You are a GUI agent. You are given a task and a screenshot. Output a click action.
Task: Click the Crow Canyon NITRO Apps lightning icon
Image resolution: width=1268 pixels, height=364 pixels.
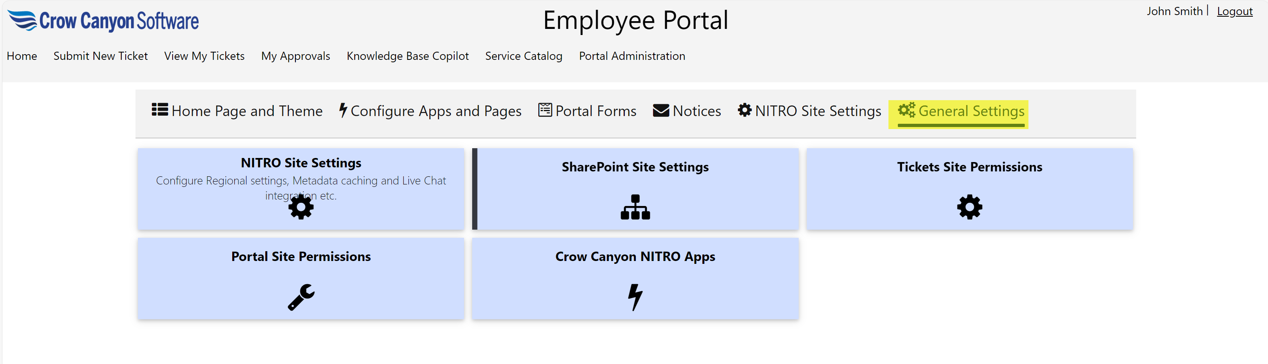tap(635, 297)
